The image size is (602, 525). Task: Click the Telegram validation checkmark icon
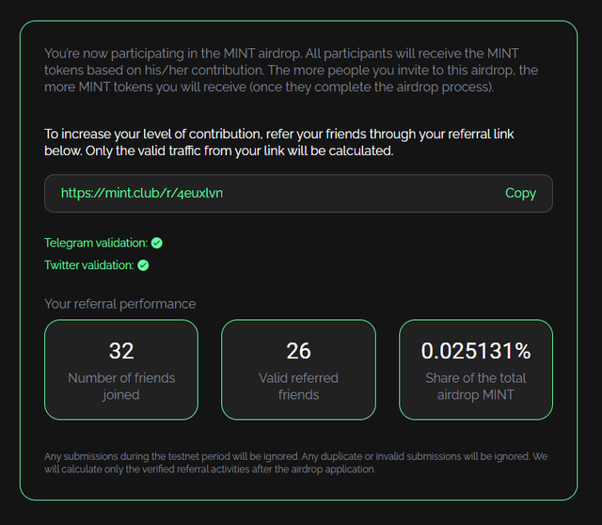point(157,243)
